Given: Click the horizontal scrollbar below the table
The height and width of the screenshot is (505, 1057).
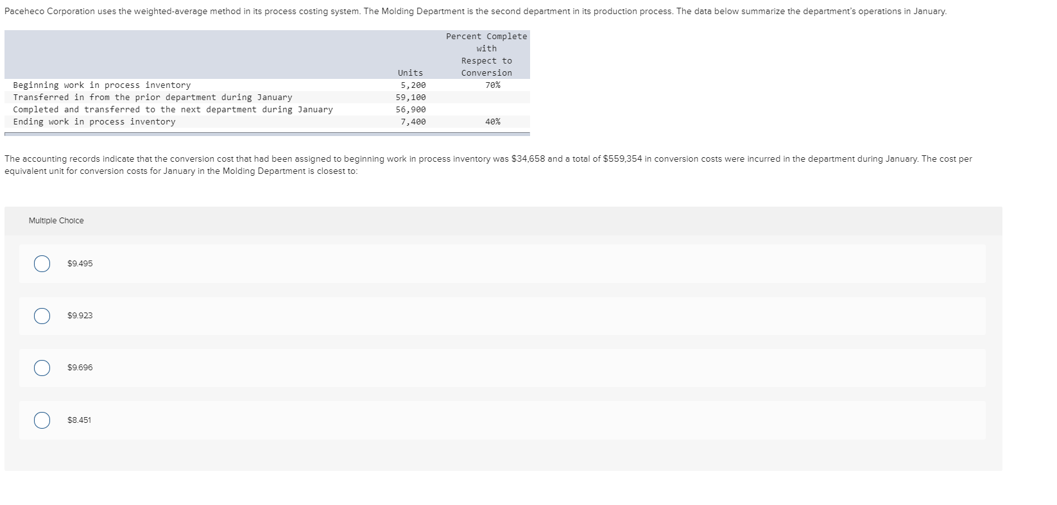Looking at the screenshot, I should 266,132.
